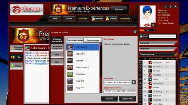The height and width of the screenshot is (105, 188).
Task: Sort users by the Имя пользоват... column header
Action: [x=156, y=59]
